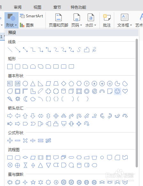This screenshot has height=186, width=143.
Task: Pick the division sign shape
Action: click(33, 141)
